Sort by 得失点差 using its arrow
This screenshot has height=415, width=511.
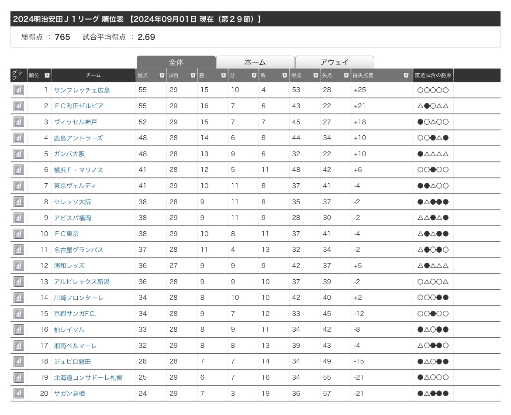pyautogui.click(x=407, y=75)
